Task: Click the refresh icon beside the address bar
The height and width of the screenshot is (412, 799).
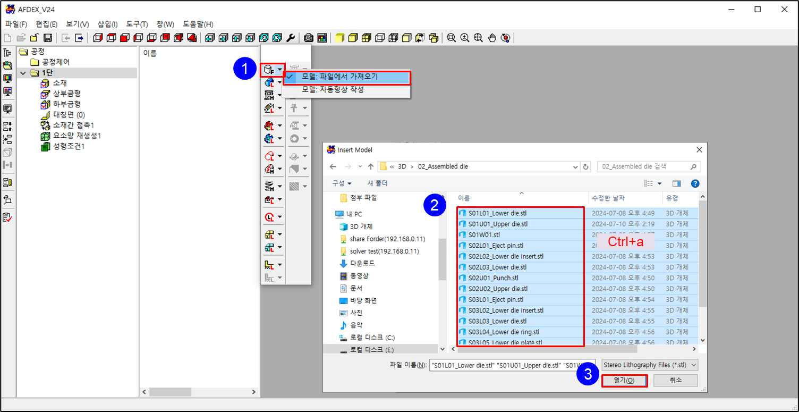Action: [586, 166]
